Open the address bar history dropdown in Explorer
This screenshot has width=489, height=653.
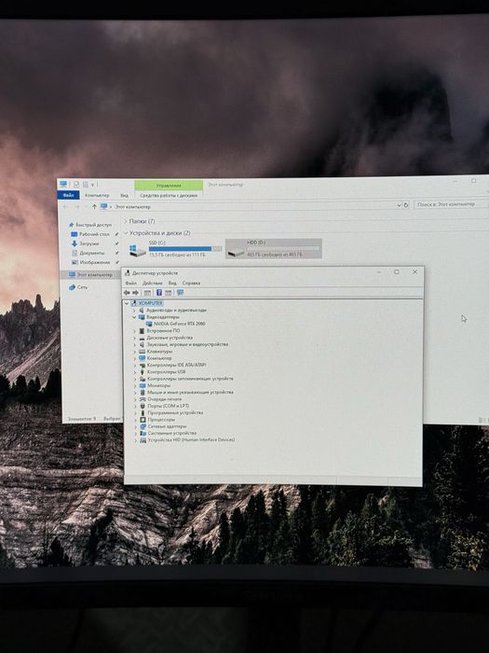[399, 205]
